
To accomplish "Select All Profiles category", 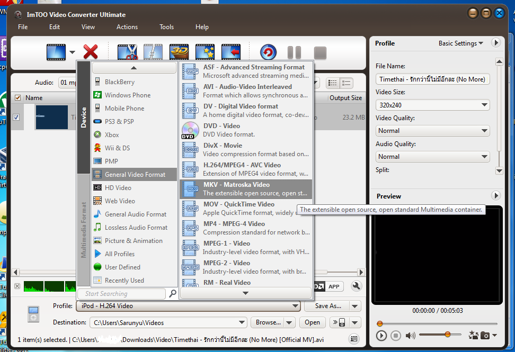I will 134,254.
